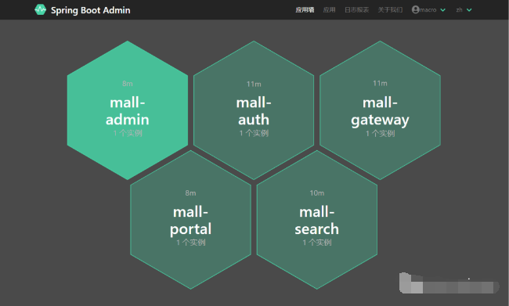This screenshot has width=509, height=306.
Task: Click the 1 个实例 label under mall-admin
Action: click(x=128, y=133)
